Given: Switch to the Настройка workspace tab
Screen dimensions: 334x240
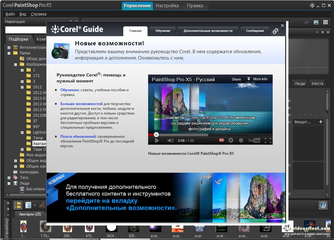Looking at the screenshot, I should (x=167, y=6).
